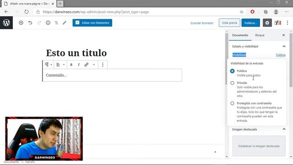Toggle the settings gear sidebar

coord(267,23)
